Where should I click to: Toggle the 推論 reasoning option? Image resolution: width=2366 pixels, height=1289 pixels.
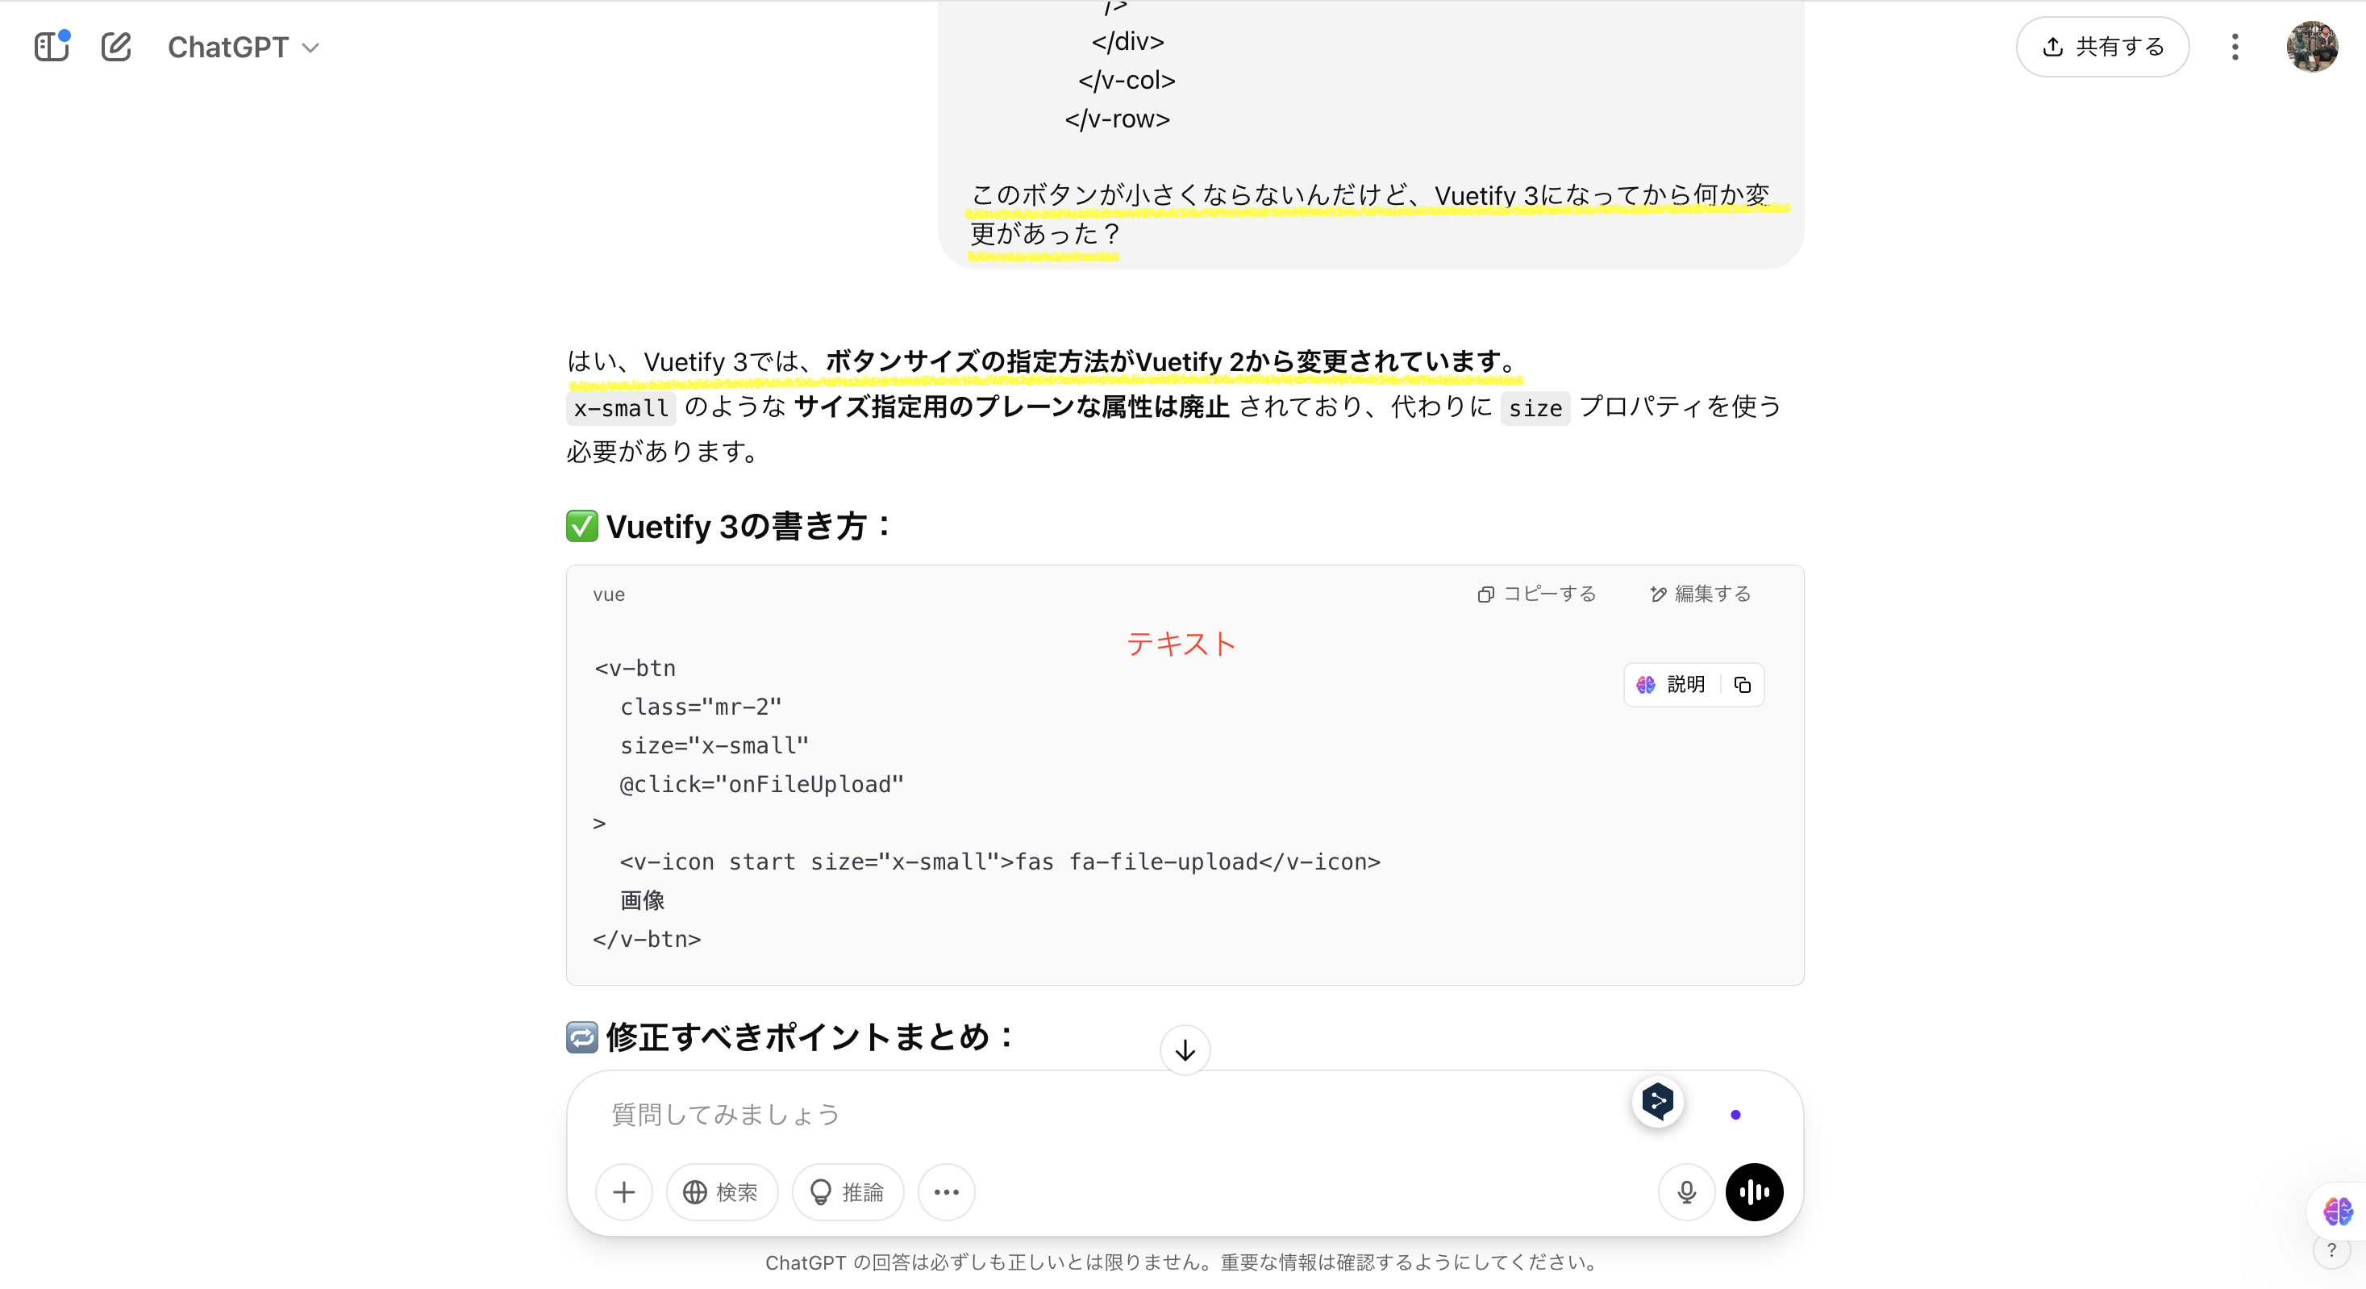click(847, 1191)
